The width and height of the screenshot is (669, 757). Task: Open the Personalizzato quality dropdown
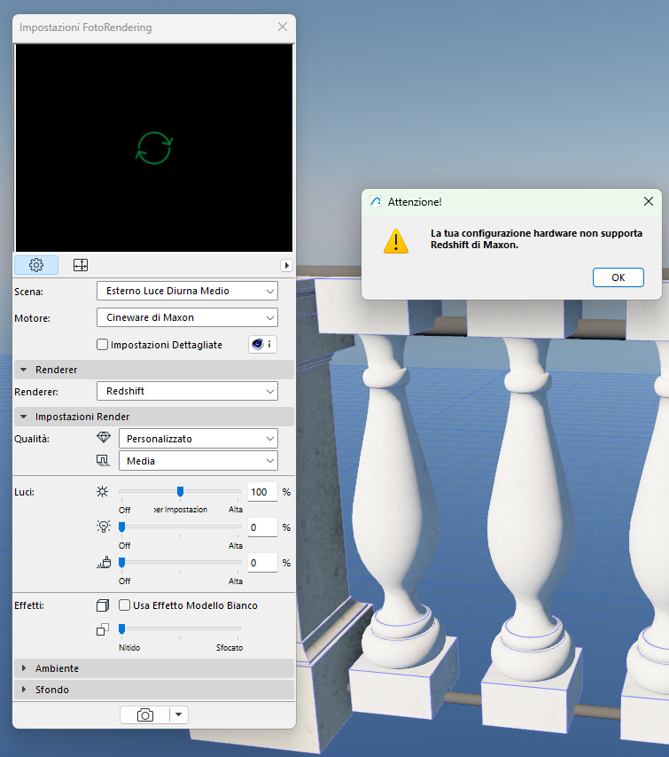tap(198, 439)
